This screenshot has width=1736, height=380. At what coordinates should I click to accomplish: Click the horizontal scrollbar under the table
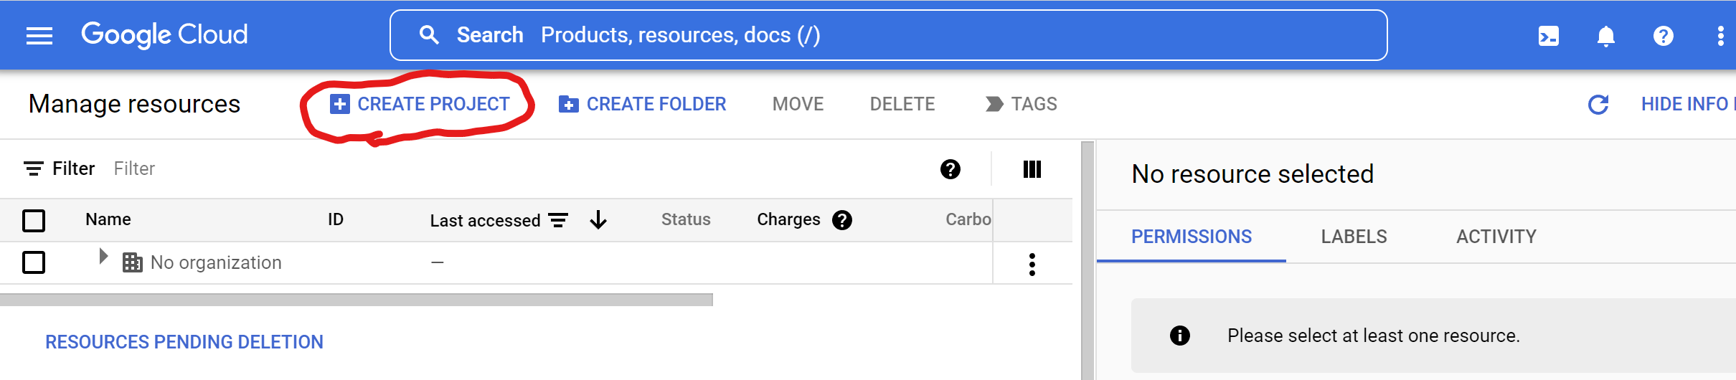[x=356, y=300]
